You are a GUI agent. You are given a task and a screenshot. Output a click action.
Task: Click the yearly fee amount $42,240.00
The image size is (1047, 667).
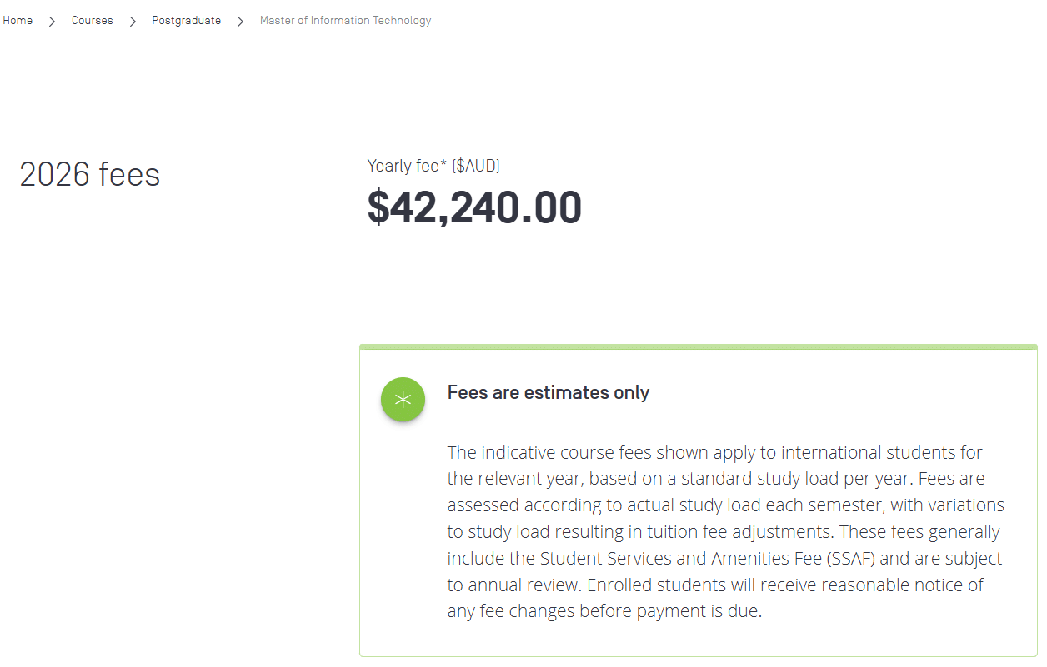pyautogui.click(x=474, y=207)
